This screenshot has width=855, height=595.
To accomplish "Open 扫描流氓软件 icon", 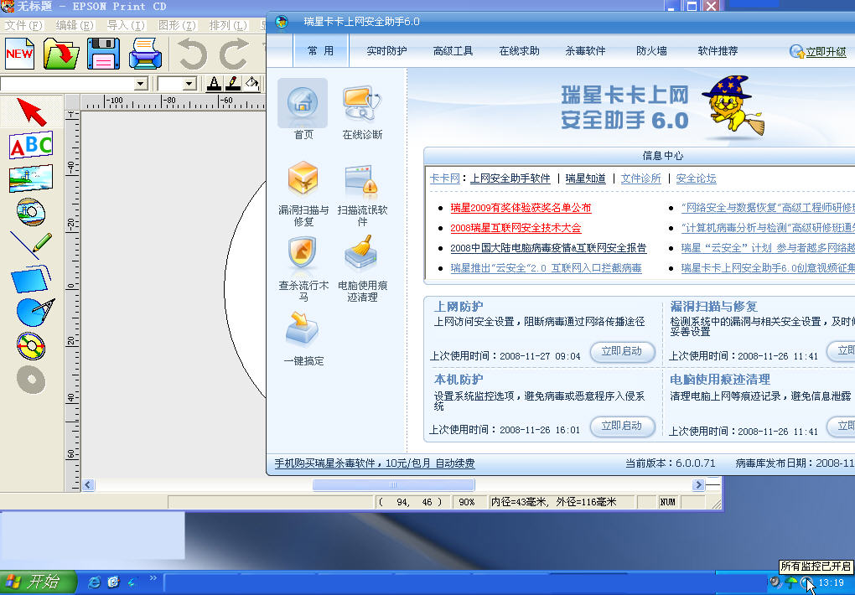I will [x=362, y=194].
